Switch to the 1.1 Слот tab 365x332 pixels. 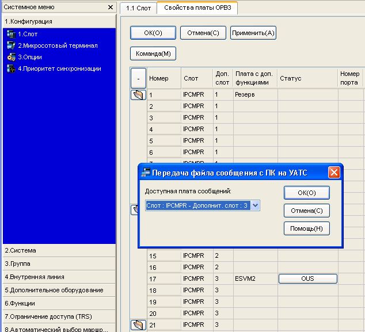click(139, 8)
